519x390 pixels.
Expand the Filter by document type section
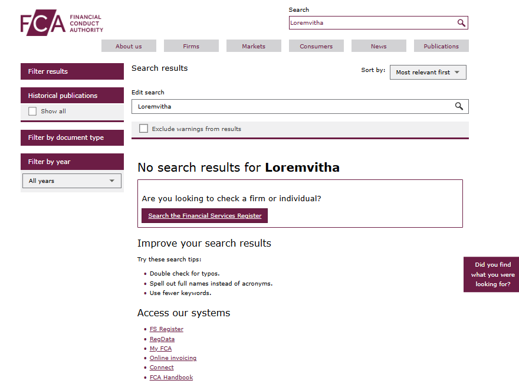tap(72, 137)
